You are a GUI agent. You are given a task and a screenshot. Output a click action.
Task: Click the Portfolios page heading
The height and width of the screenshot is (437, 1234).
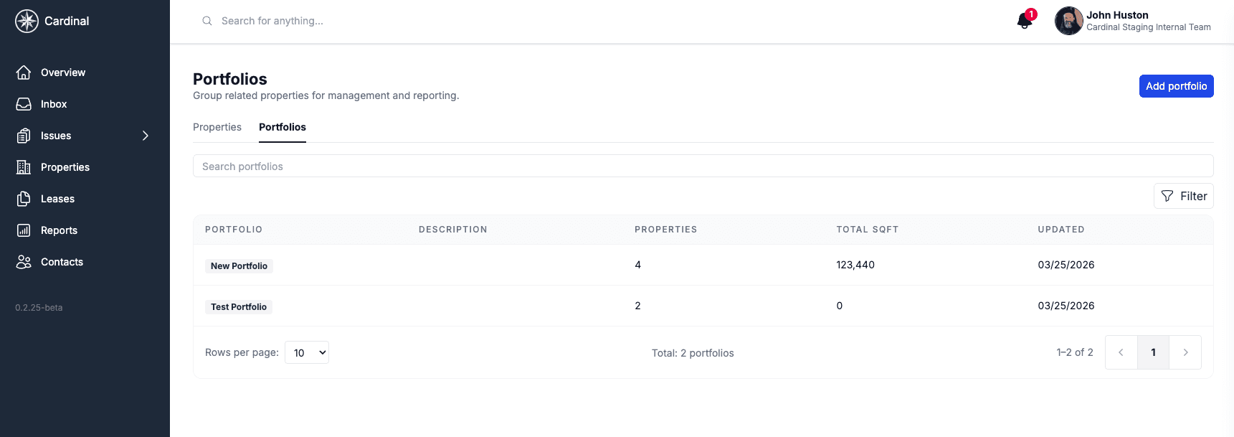pos(230,79)
